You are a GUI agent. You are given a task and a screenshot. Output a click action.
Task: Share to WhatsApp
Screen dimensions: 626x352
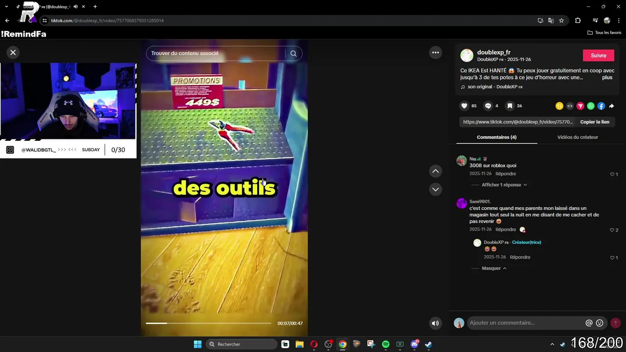point(591,106)
